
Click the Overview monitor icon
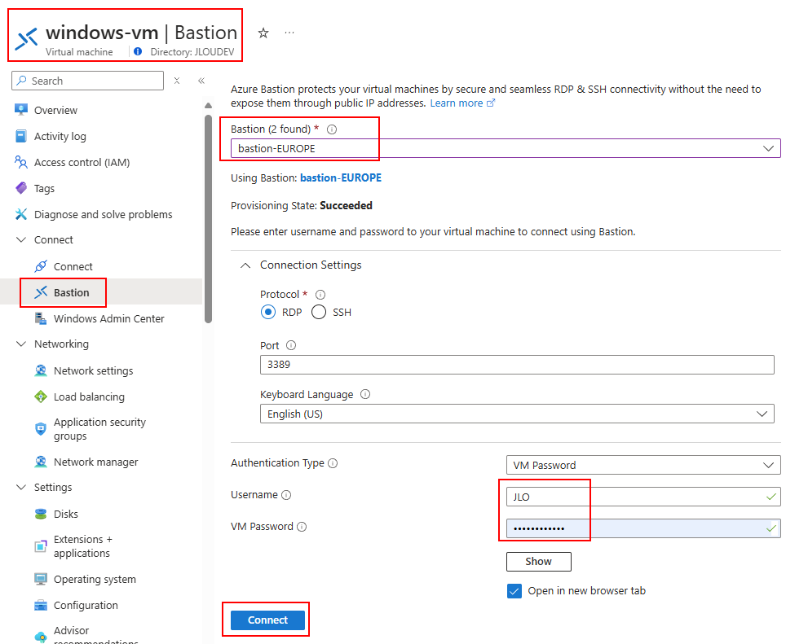21,110
